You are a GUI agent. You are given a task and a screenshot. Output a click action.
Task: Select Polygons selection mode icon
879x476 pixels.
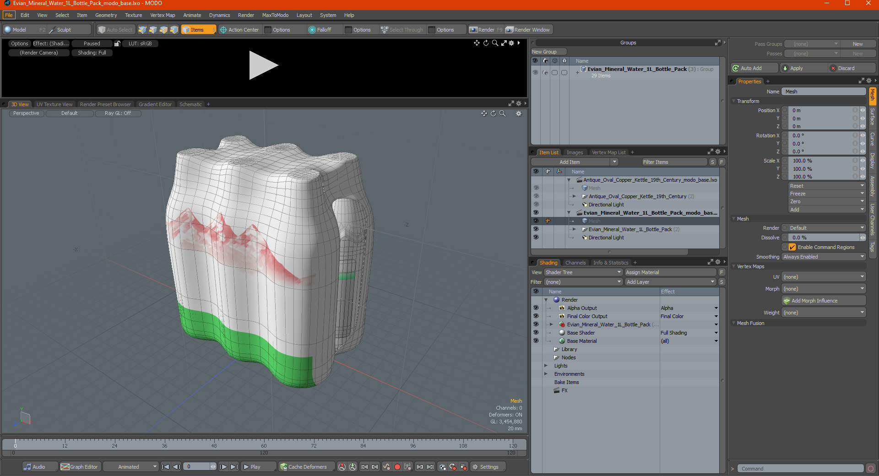[163, 30]
